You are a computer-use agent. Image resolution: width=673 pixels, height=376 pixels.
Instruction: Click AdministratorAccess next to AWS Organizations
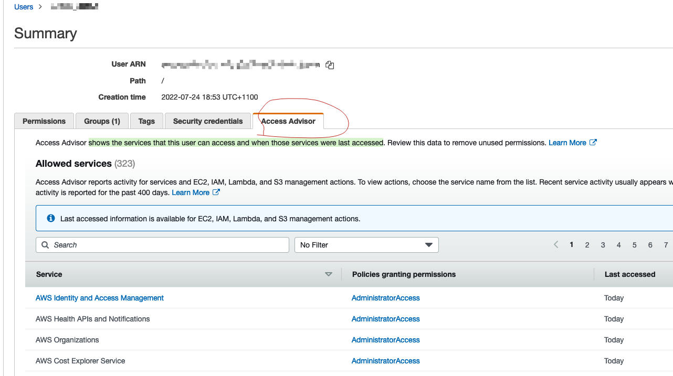[385, 340]
